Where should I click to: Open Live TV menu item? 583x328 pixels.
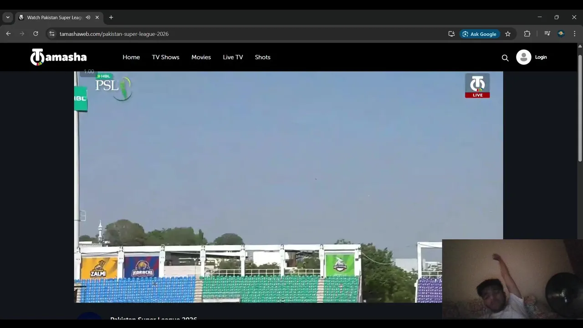(x=233, y=57)
